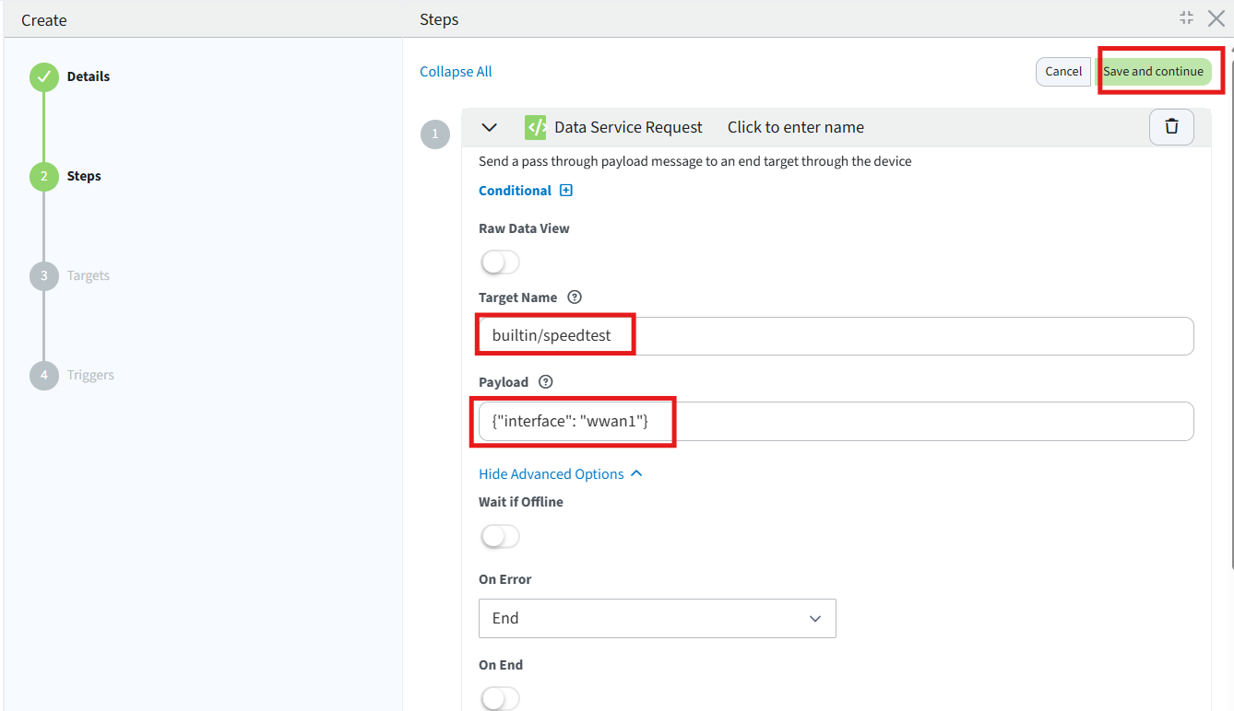The image size is (1234, 711).
Task: Click the panel shrink icon in header
Action: click(1186, 18)
